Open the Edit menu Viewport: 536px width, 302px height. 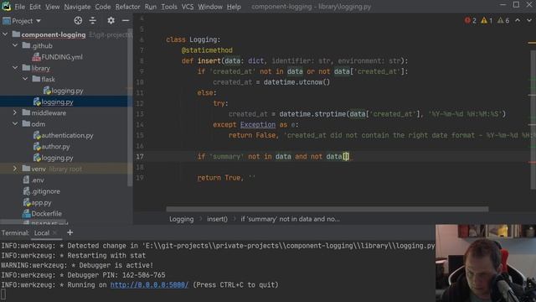point(35,7)
